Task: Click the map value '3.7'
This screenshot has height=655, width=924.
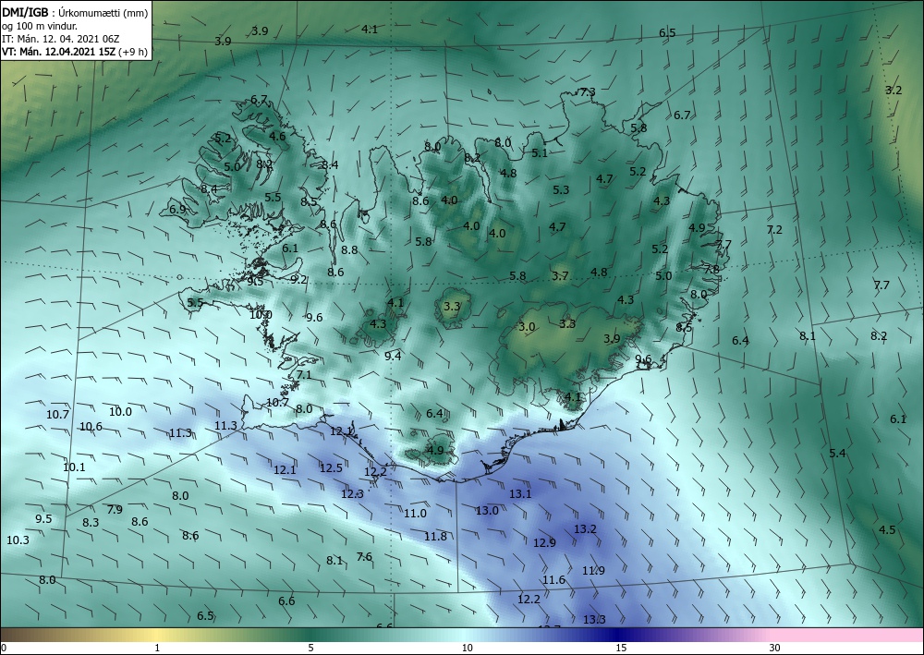Action: tap(560, 275)
